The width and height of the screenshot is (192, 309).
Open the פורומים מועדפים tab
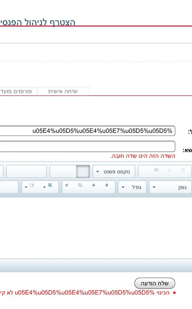click(x=18, y=91)
